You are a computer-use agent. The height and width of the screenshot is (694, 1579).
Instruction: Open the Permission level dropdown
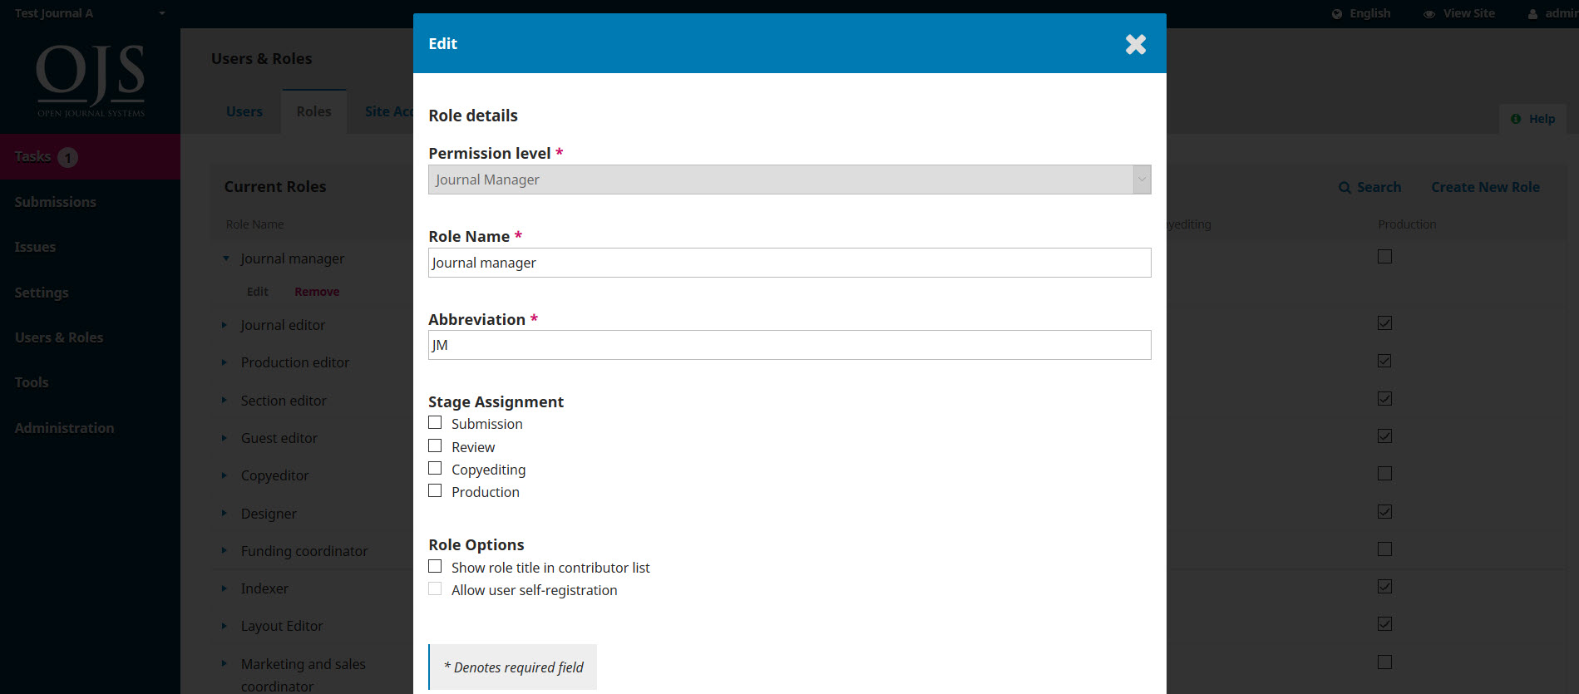click(x=788, y=180)
